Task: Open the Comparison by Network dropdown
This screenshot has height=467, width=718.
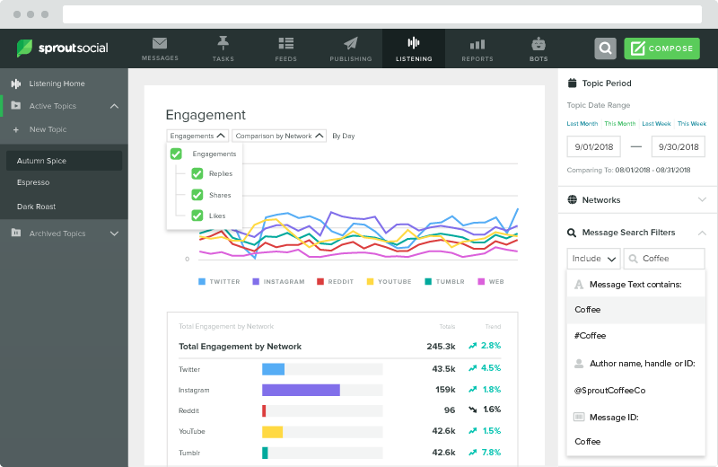Action: tap(278, 136)
